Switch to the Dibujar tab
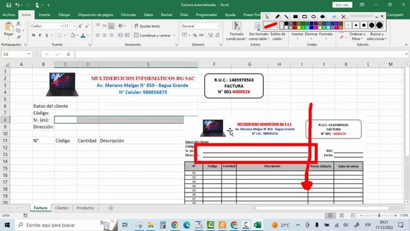Image resolution: width=410 pixels, height=231 pixels. (64, 15)
